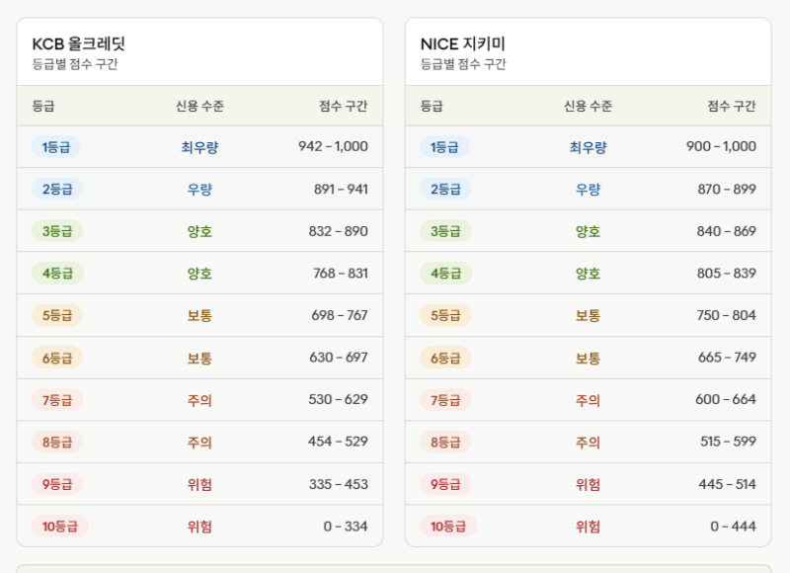Click the 등급 header in NICE table
This screenshot has height=573, width=790.
[x=432, y=106]
